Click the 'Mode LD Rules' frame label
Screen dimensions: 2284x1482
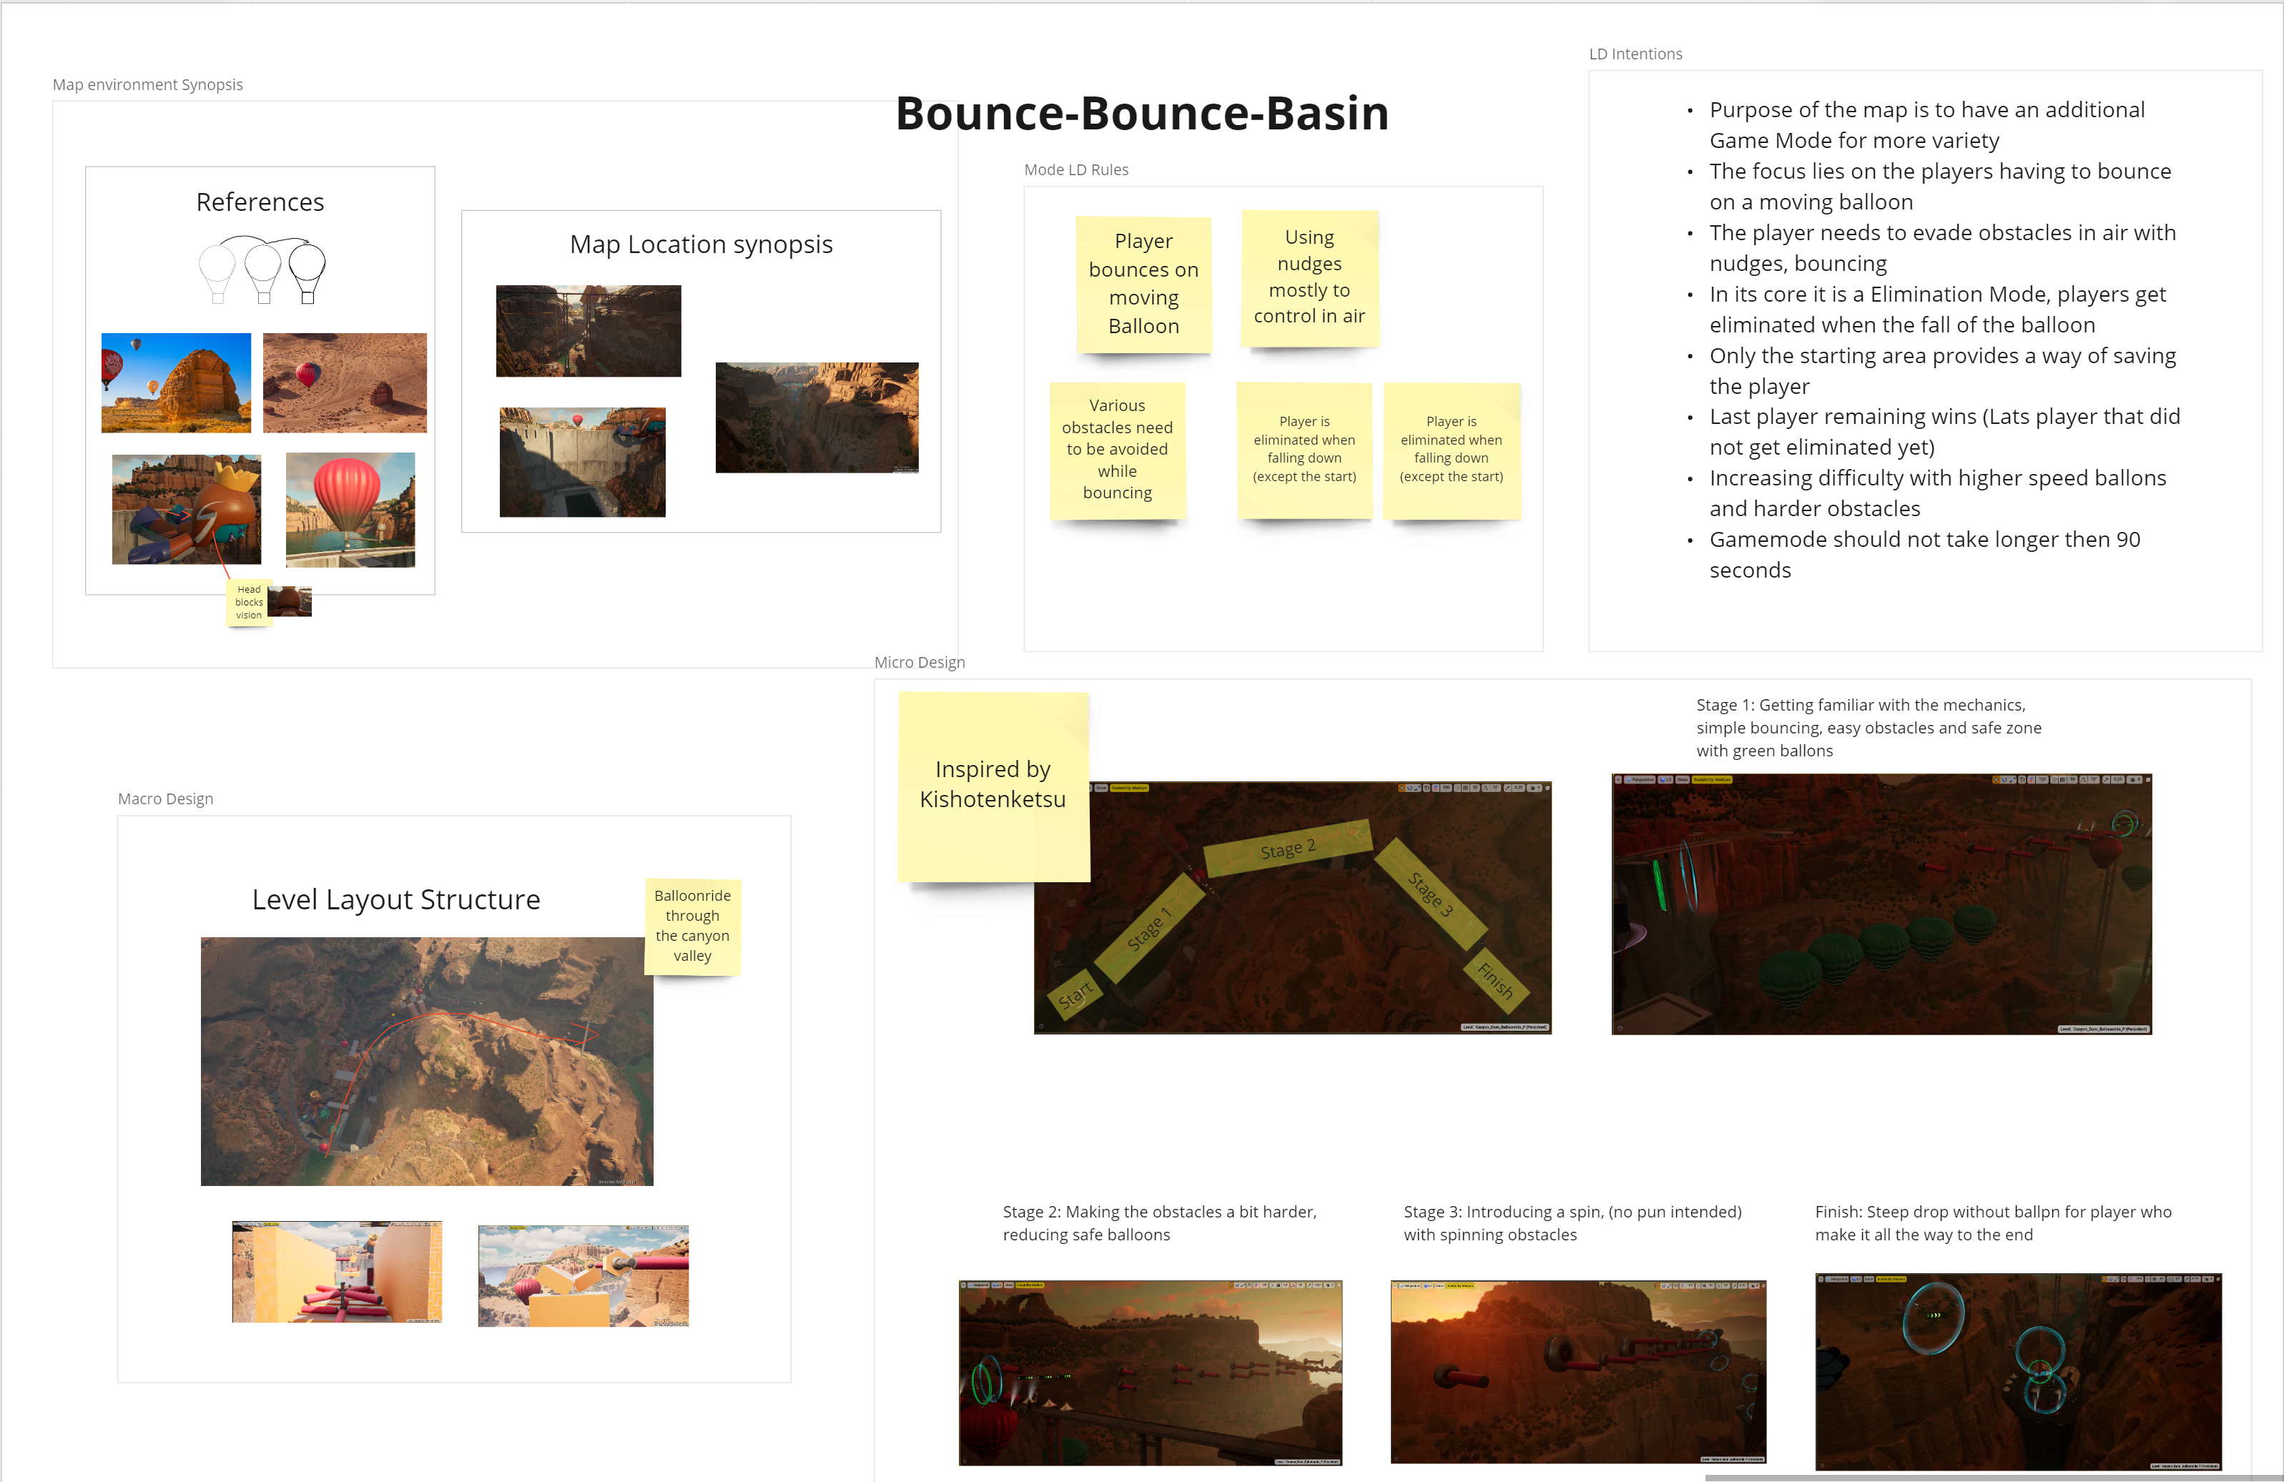[x=1075, y=169]
